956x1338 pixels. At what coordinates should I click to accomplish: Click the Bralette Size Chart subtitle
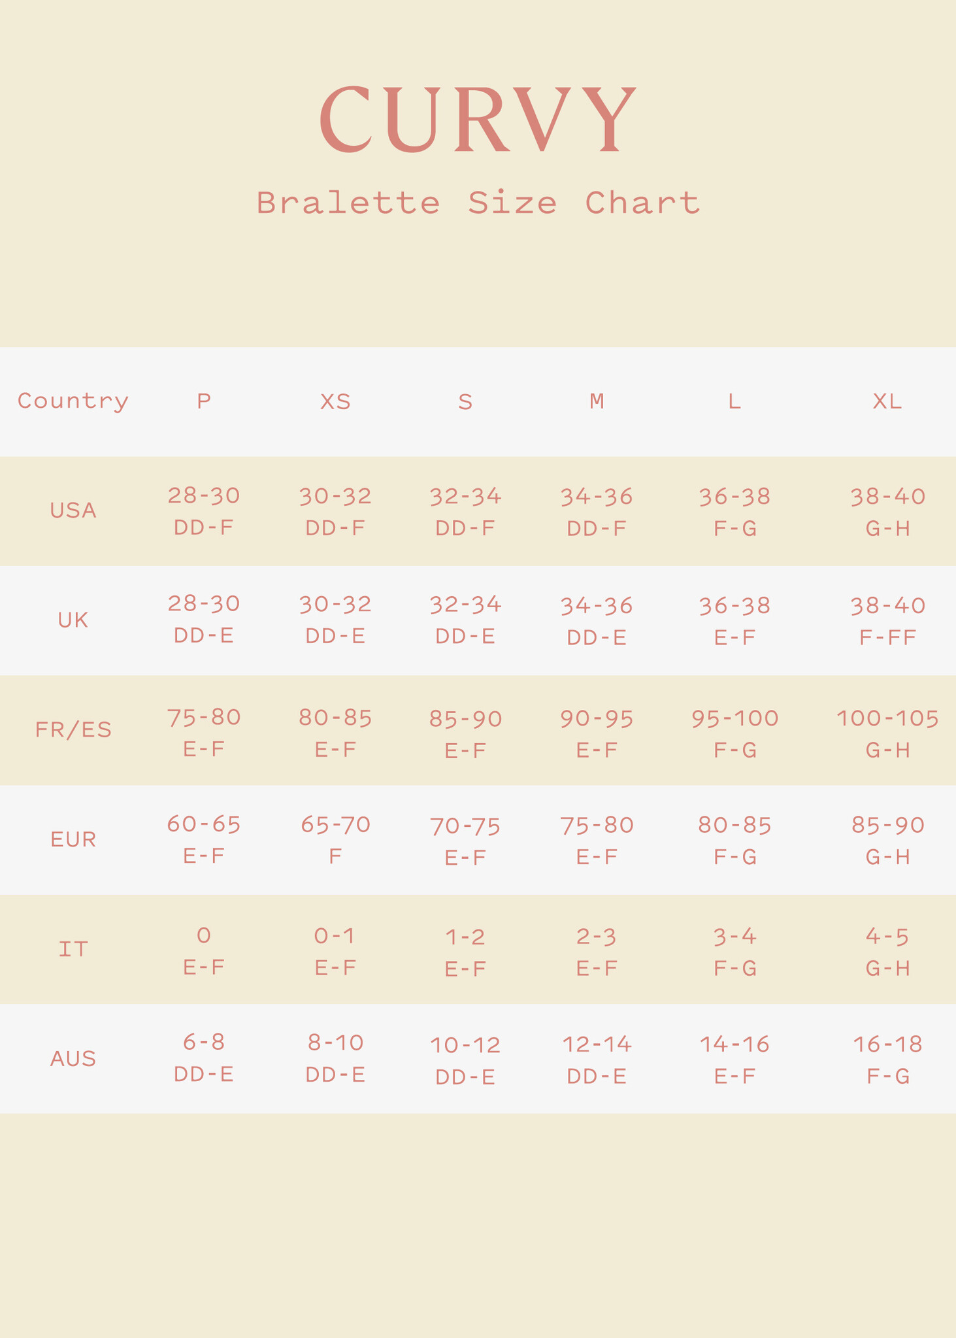(x=478, y=203)
